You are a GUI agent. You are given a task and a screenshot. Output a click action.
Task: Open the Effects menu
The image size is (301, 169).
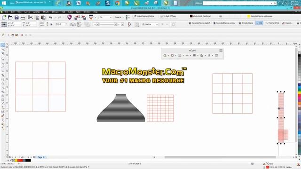coord(46,12)
